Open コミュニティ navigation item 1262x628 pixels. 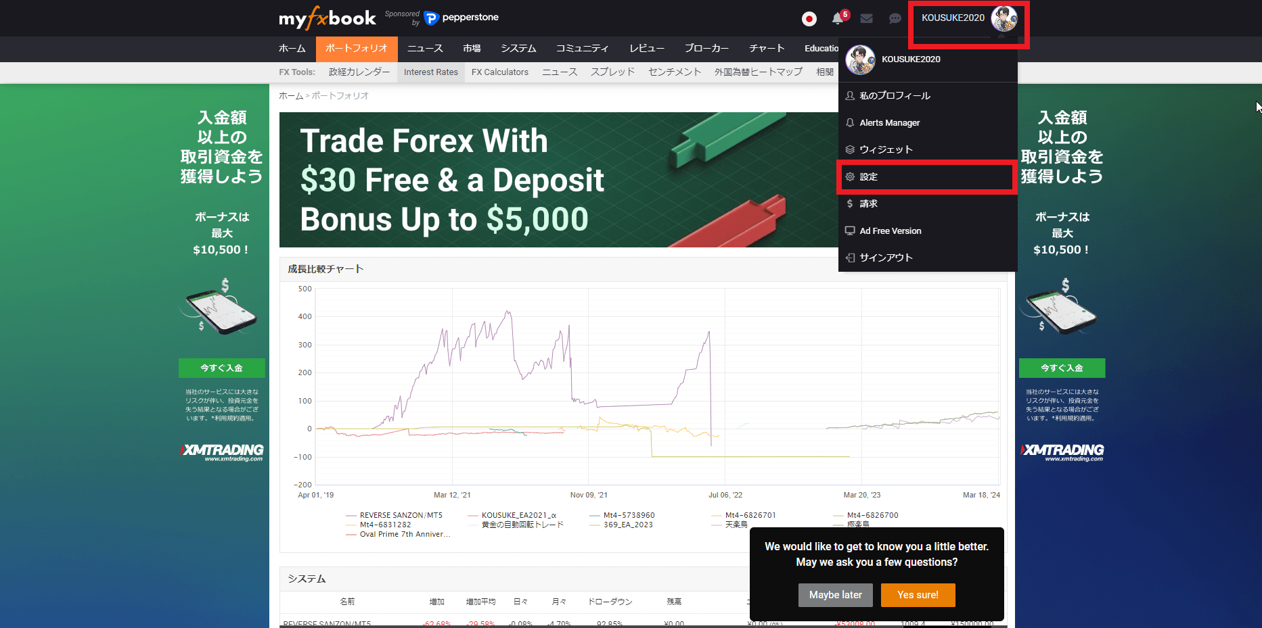pyautogui.click(x=582, y=49)
